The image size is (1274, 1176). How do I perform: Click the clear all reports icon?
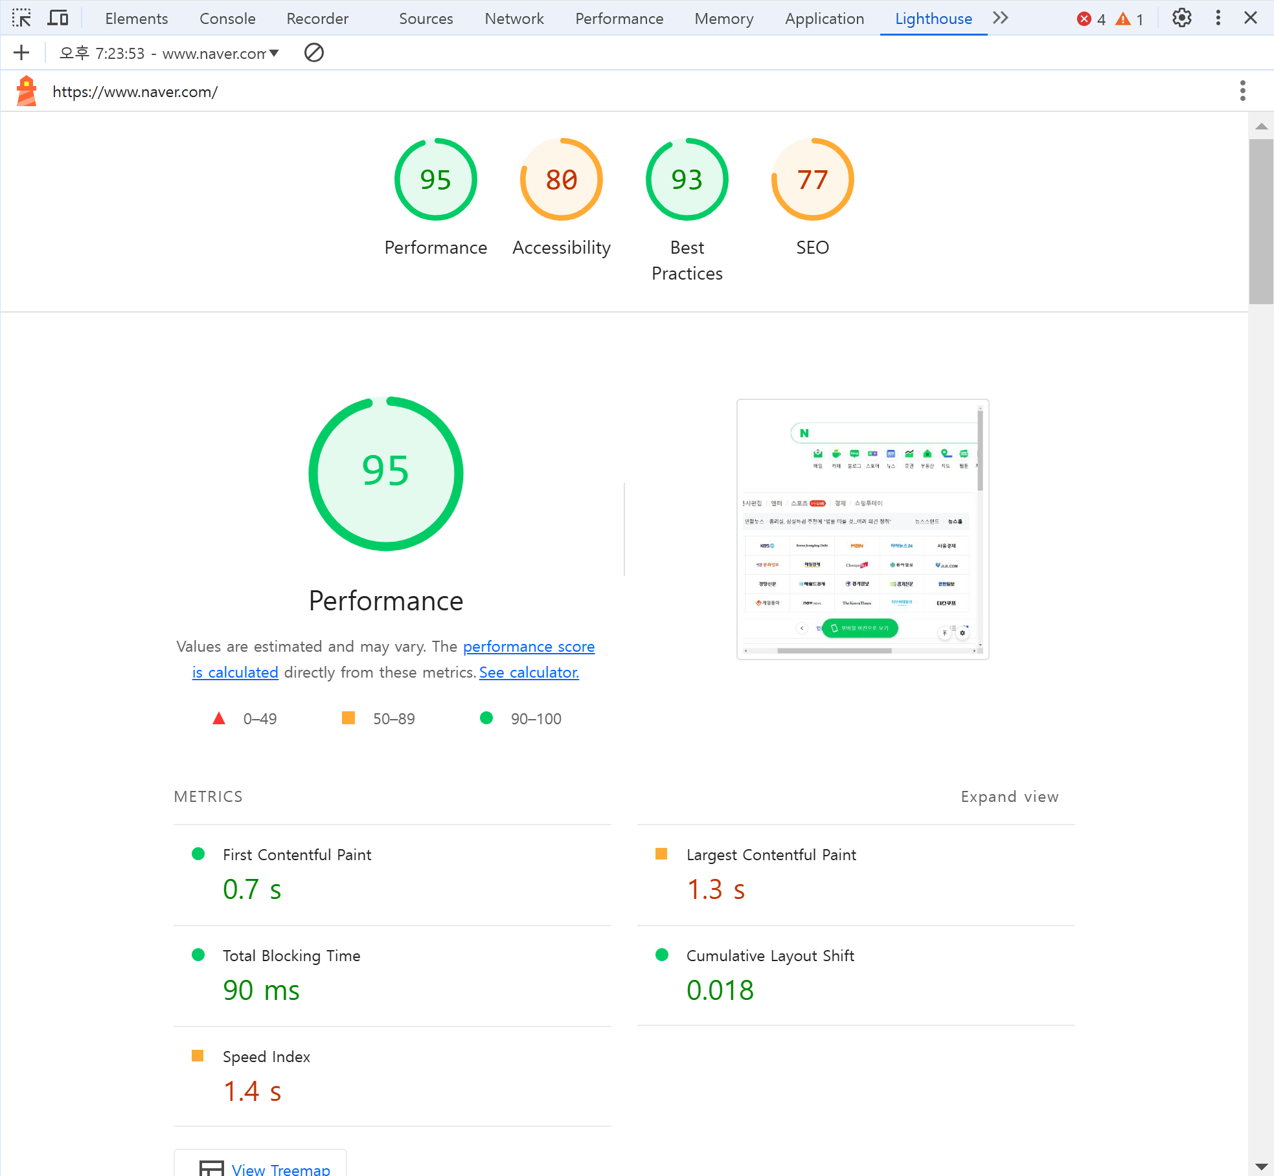click(x=313, y=52)
